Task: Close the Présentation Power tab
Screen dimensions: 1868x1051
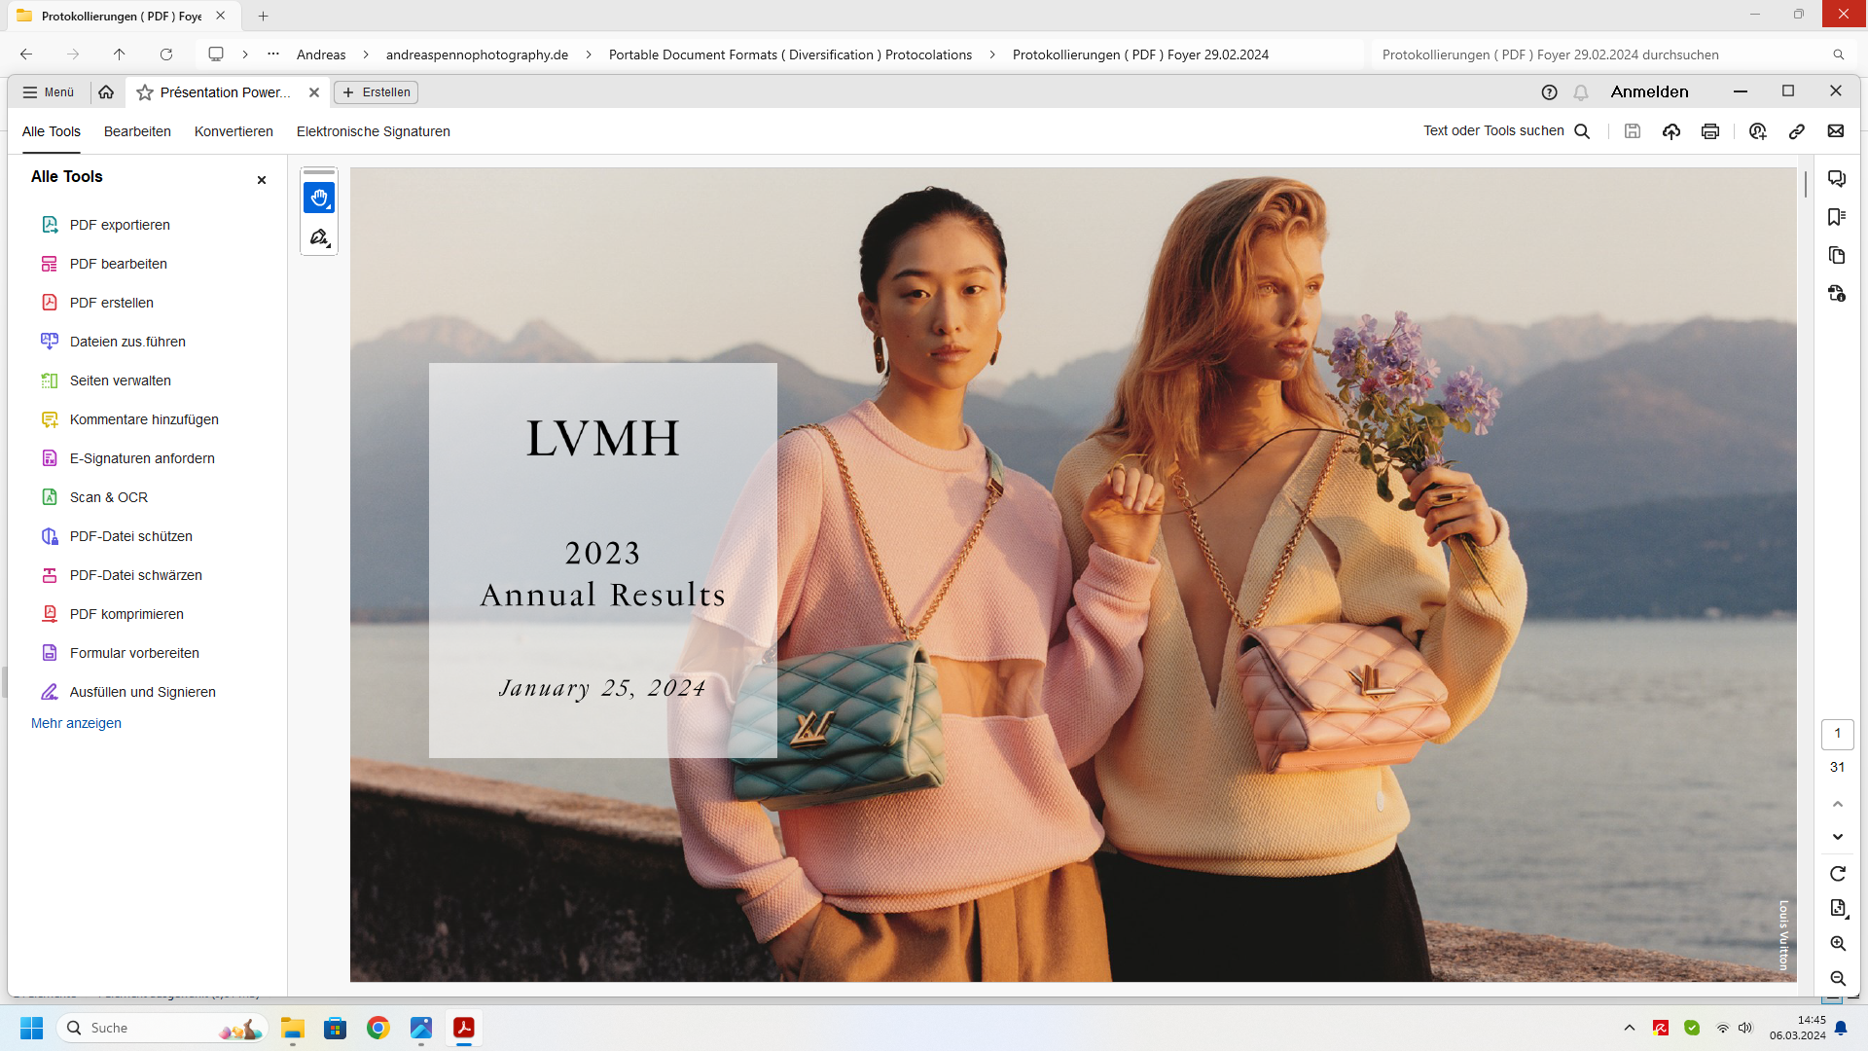Action: tap(314, 92)
